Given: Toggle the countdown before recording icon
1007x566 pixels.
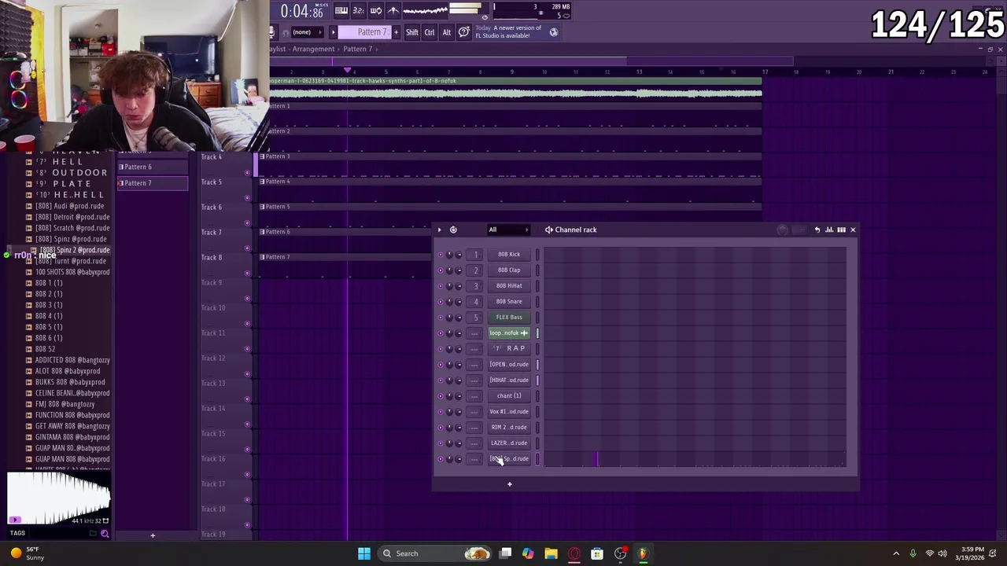Looking at the screenshot, I should pos(359,10).
